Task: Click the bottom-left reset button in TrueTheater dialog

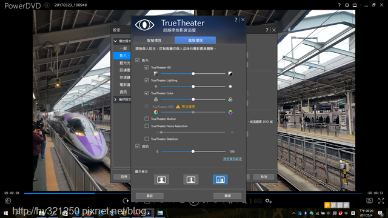Action: [x=150, y=196]
